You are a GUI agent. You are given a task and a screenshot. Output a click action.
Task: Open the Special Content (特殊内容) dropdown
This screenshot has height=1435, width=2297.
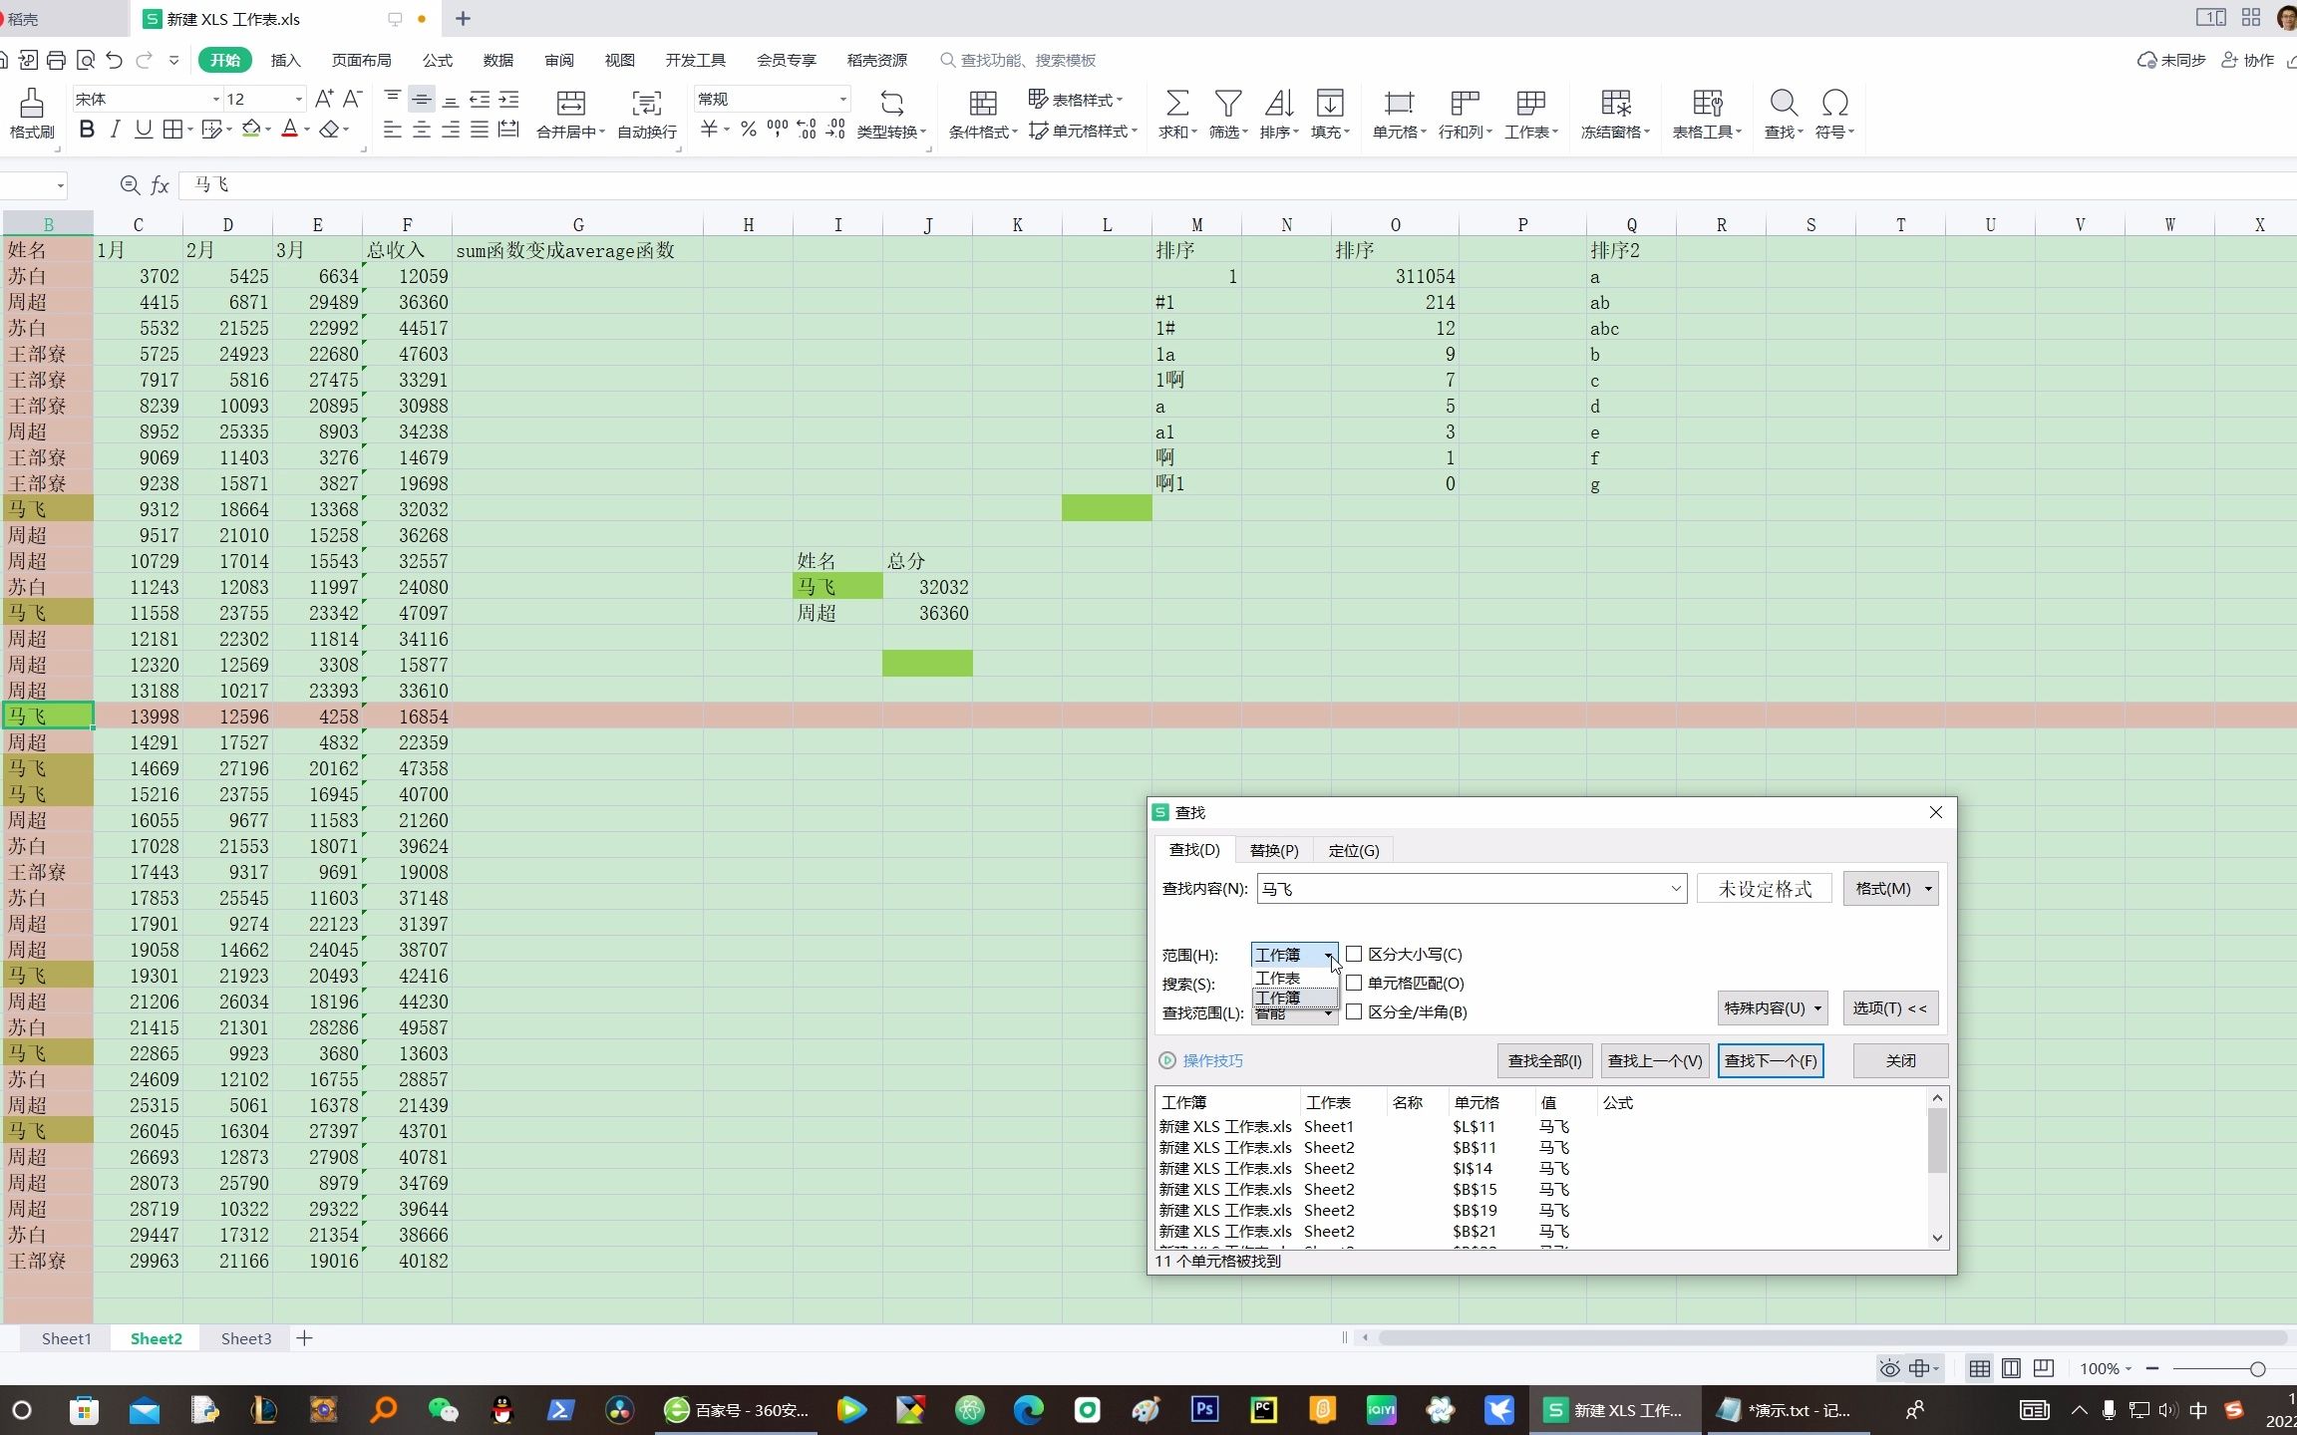click(1772, 1007)
